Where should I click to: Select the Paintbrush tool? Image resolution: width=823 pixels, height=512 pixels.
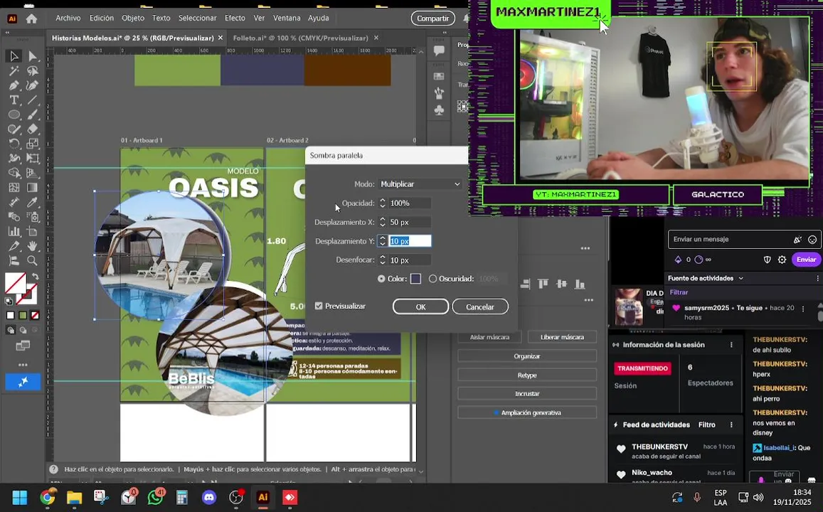[33, 114]
